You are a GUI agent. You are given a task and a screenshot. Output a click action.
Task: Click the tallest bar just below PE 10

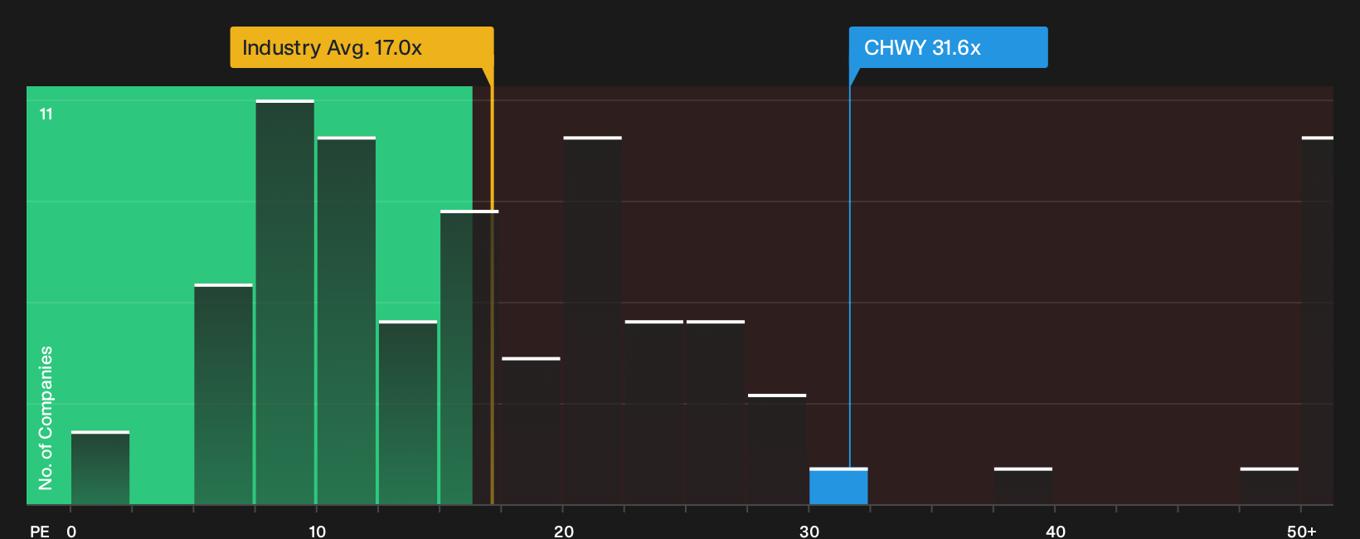click(284, 302)
